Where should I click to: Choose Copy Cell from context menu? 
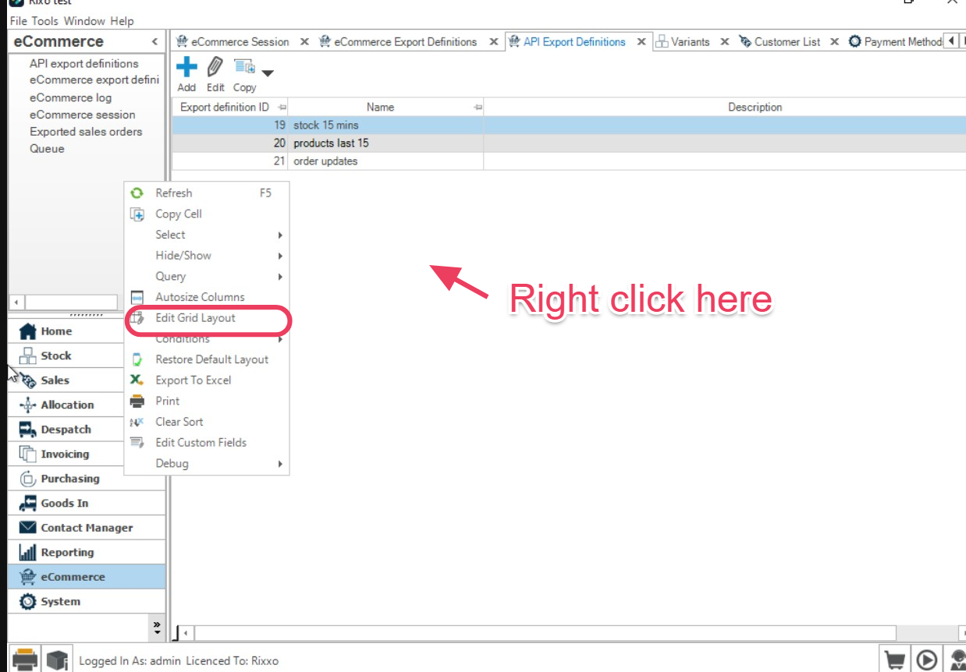click(x=207, y=214)
